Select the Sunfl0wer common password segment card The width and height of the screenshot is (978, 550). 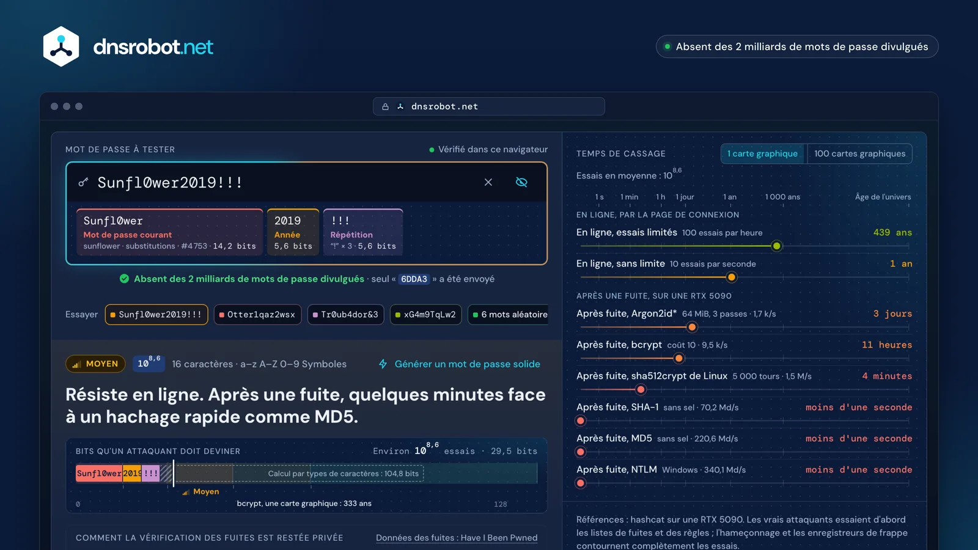pos(169,232)
